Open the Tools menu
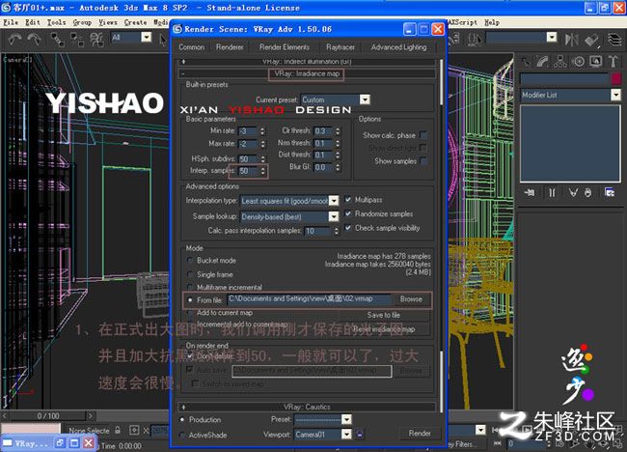 (x=56, y=22)
